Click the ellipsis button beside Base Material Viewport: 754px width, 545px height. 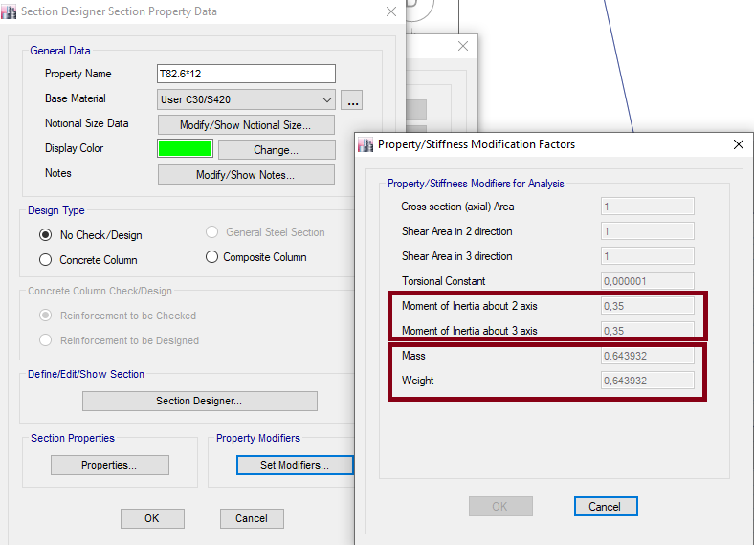click(x=352, y=100)
